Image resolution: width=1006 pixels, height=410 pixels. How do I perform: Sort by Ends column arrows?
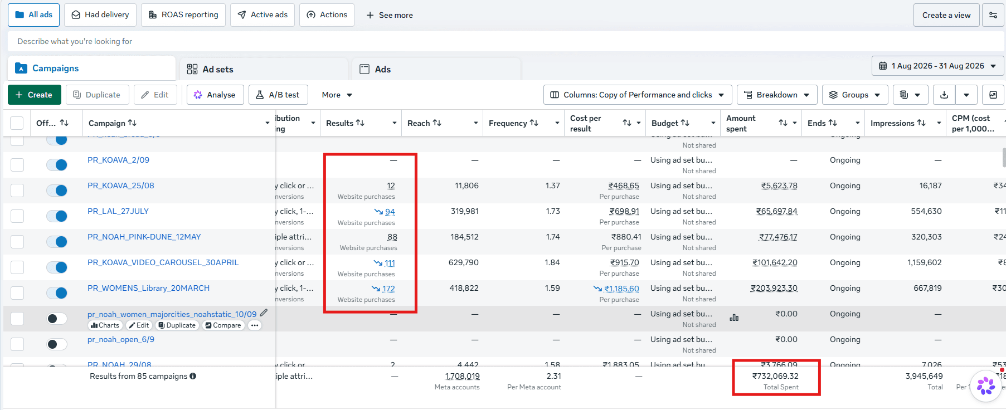point(833,123)
